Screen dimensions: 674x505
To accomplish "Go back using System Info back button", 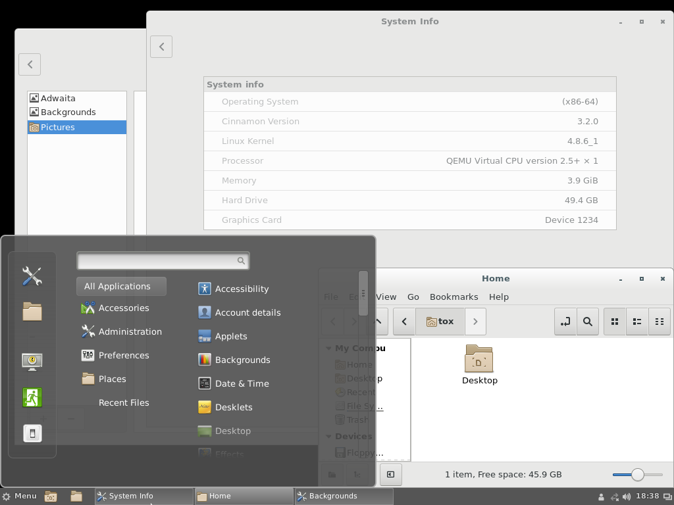I will [161, 47].
